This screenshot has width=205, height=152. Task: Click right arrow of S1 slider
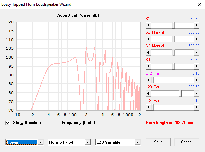tap(197, 25)
